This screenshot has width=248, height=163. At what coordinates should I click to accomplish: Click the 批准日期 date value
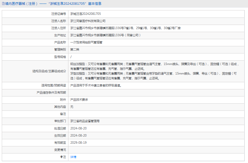(x=78, y=128)
